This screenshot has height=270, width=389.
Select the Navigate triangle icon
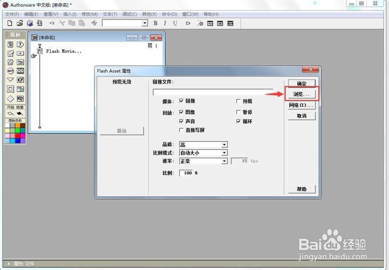(11, 80)
